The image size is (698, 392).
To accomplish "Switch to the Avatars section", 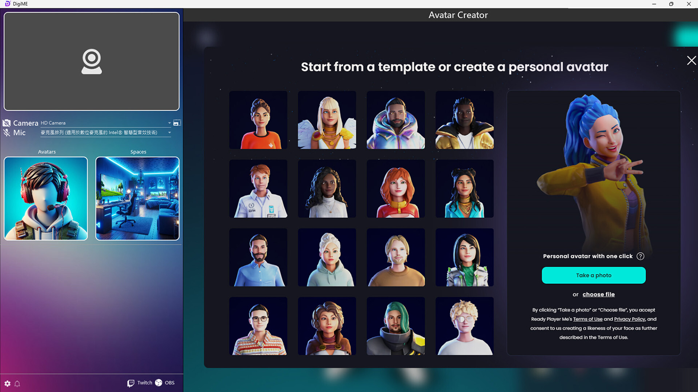I will tap(47, 152).
